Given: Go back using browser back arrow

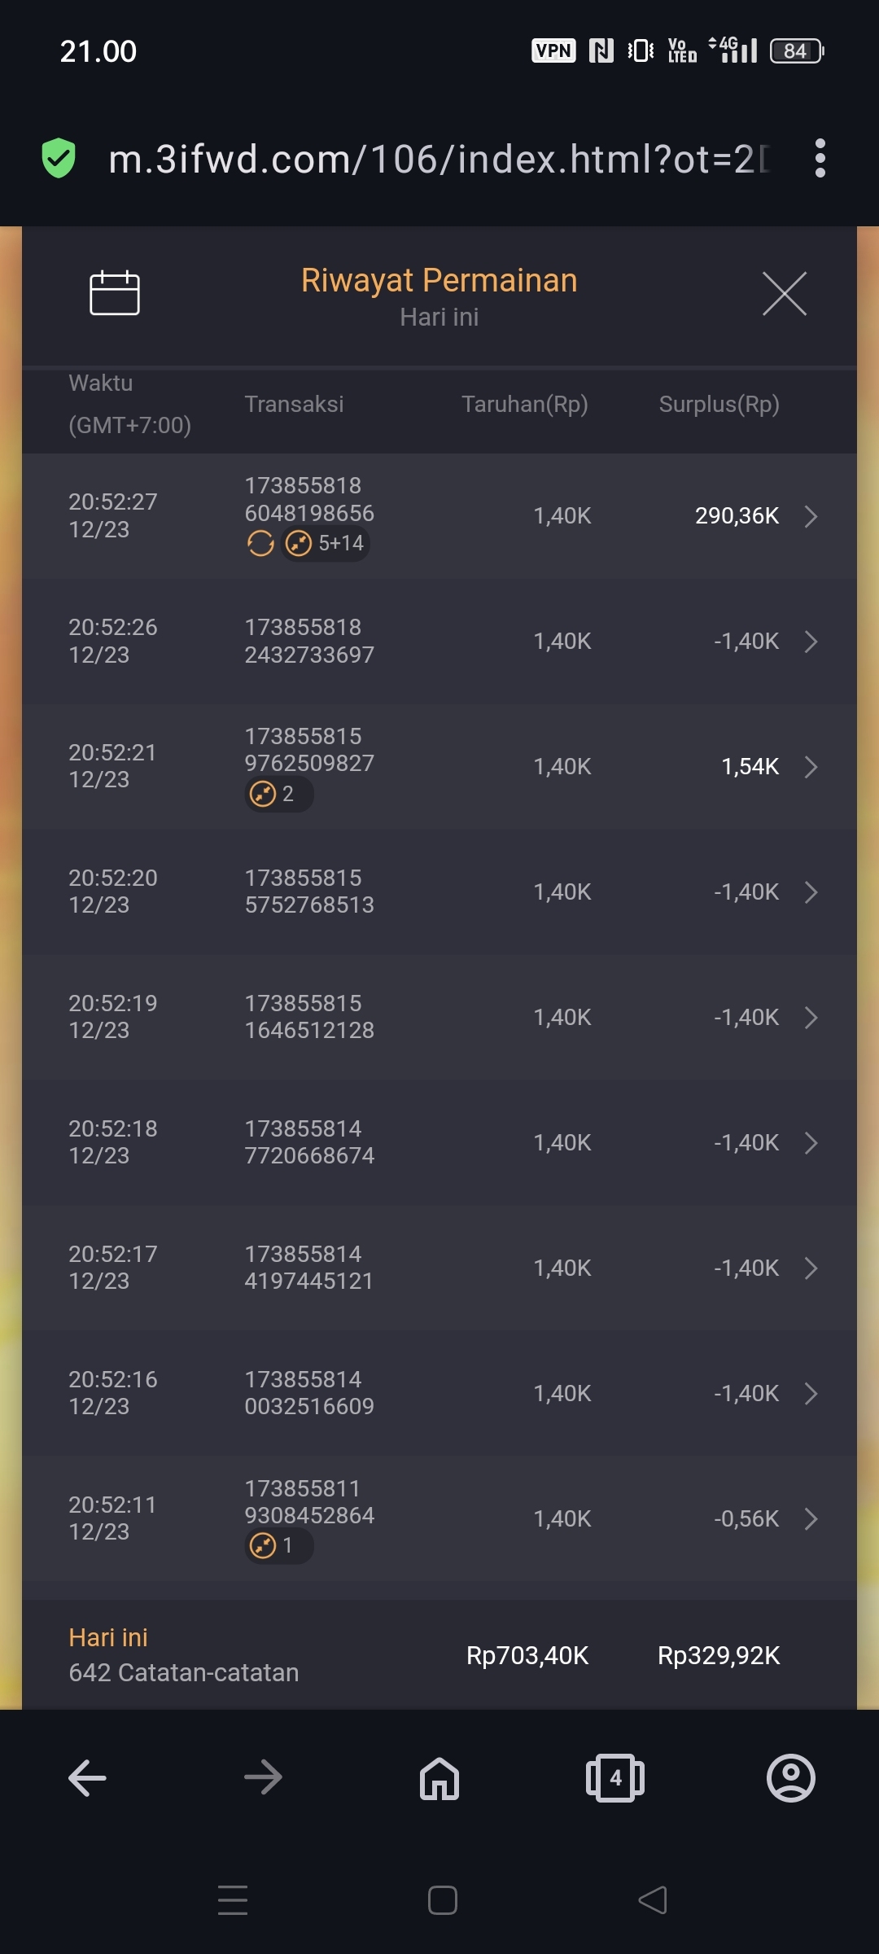Looking at the screenshot, I should click(x=87, y=1778).
